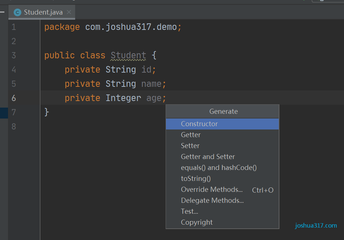Click line number 3 in the gutter
Image resolution: width=344 pixels, height=240 pixels.
(x=14, y=55)
